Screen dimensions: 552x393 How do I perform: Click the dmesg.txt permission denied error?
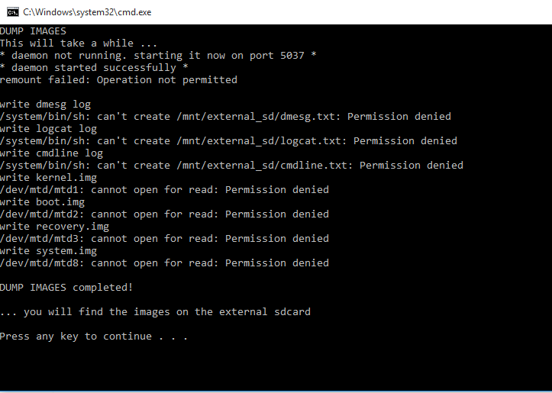point(225,117)
